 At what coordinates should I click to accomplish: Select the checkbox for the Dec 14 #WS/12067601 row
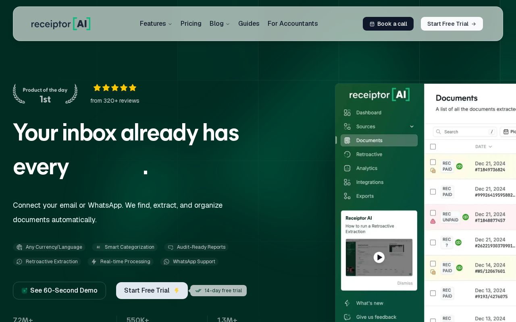pos(433,263)
